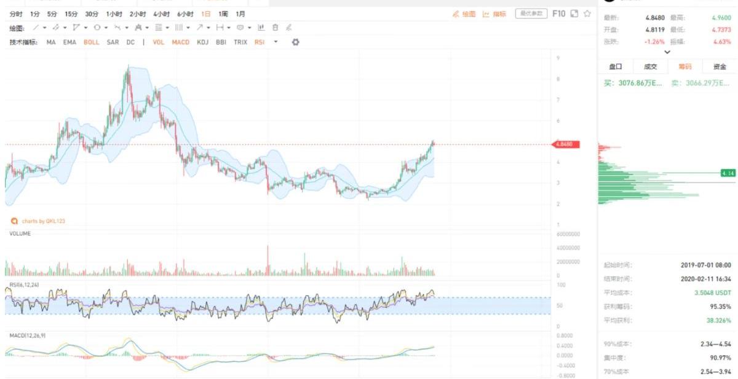
Task: Select the text comment bubble tool
Action: pyautogui.click(x=240, y=28)
